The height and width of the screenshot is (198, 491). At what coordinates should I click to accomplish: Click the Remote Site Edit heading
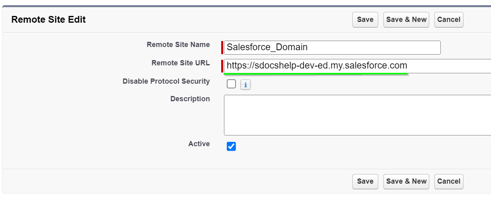48,19
